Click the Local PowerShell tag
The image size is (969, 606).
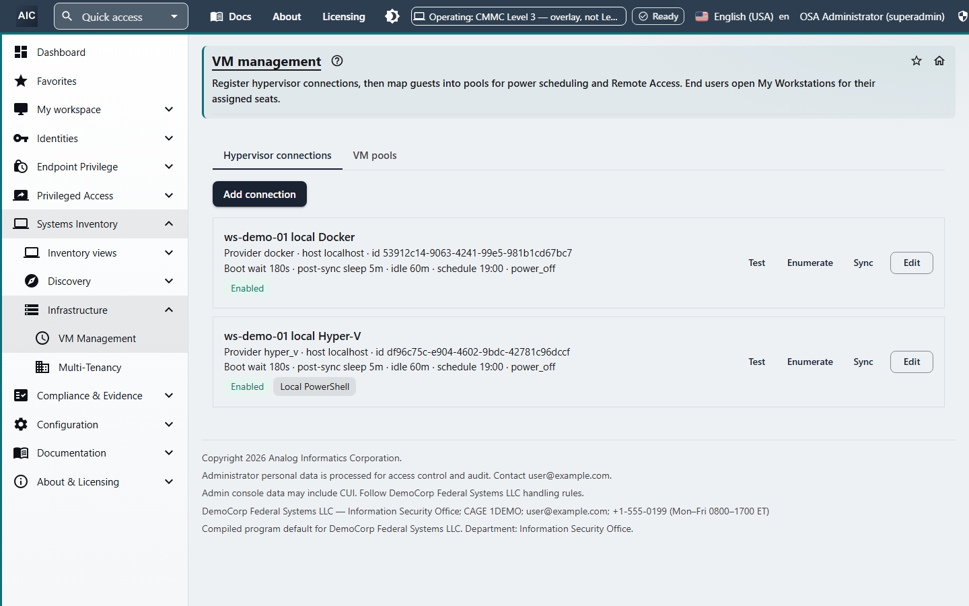click(315, 386)
